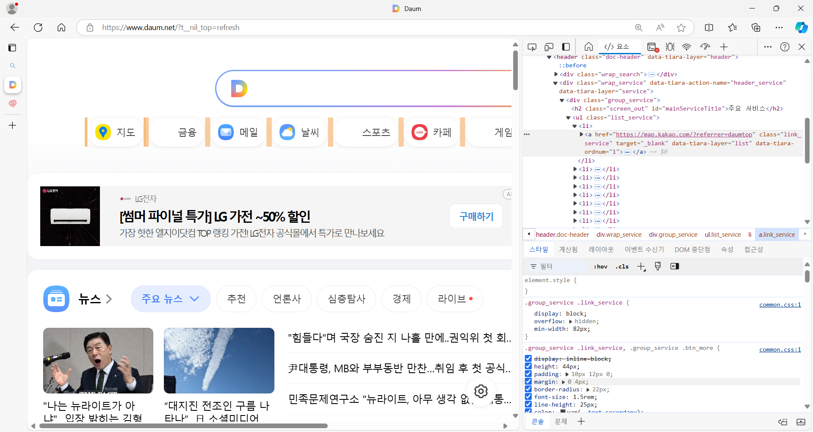Expand the selected anchor map.kakao.com node
The image size is (813, 432).
pyautogui.click(x=581, y=134)
